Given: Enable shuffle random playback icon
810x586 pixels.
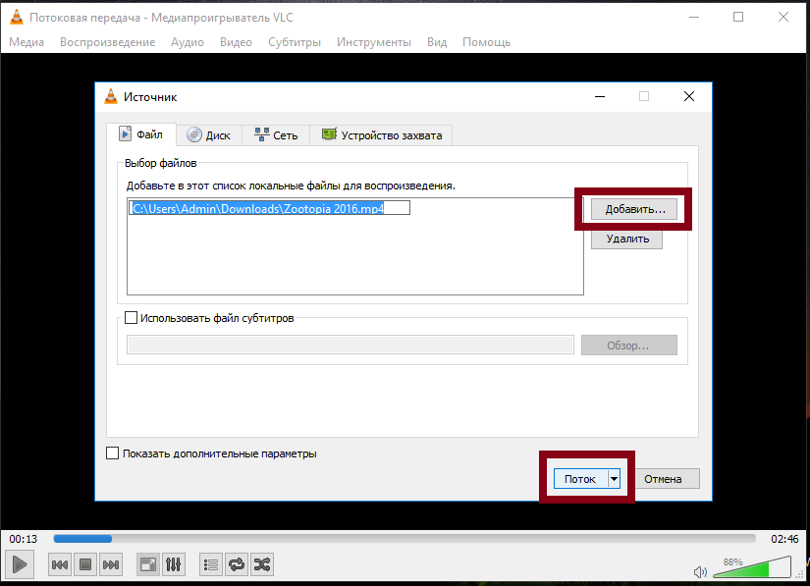Looking at the screenshot, I should tap(261, 564).
